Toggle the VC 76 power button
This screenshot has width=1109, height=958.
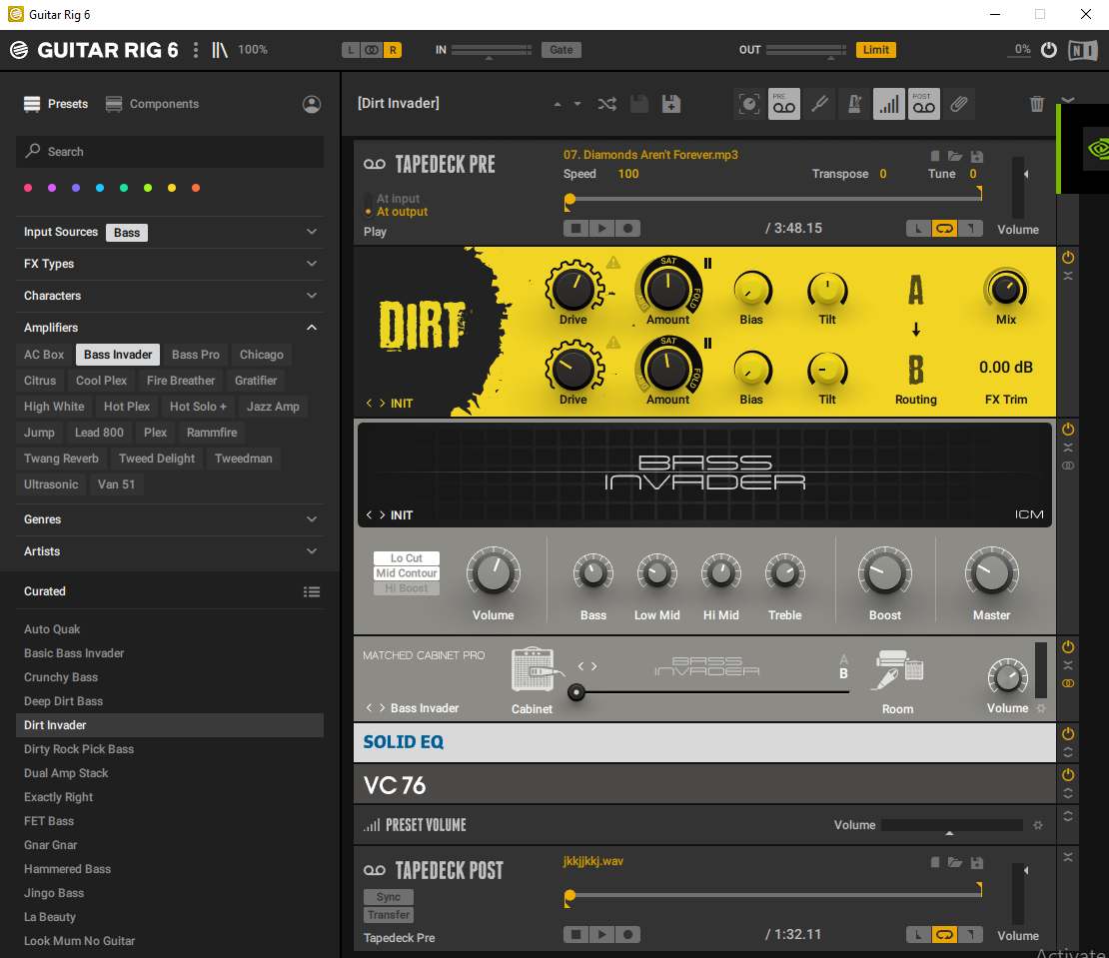tap(1068, 775)
